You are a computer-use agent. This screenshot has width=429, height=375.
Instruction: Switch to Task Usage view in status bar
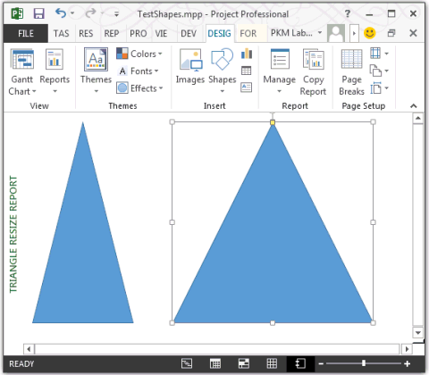pyautogui.click(x=215, y=363)
